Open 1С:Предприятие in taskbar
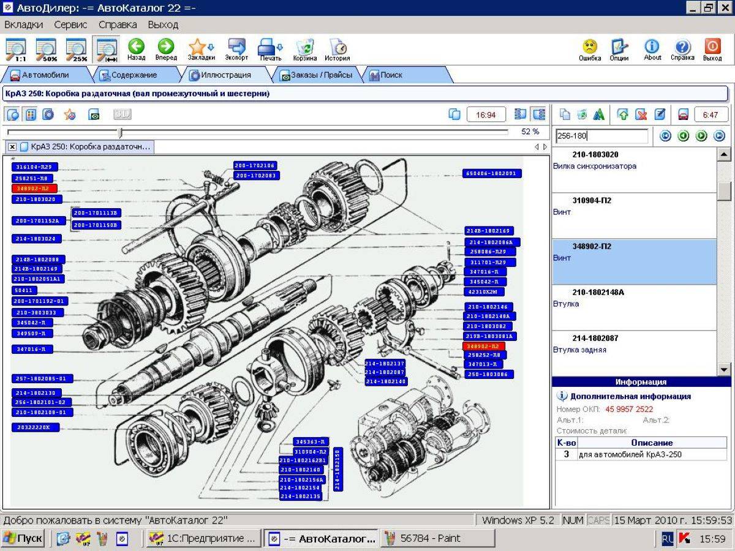The width and height of the screenshot is (735, 551). pos(204,539)
